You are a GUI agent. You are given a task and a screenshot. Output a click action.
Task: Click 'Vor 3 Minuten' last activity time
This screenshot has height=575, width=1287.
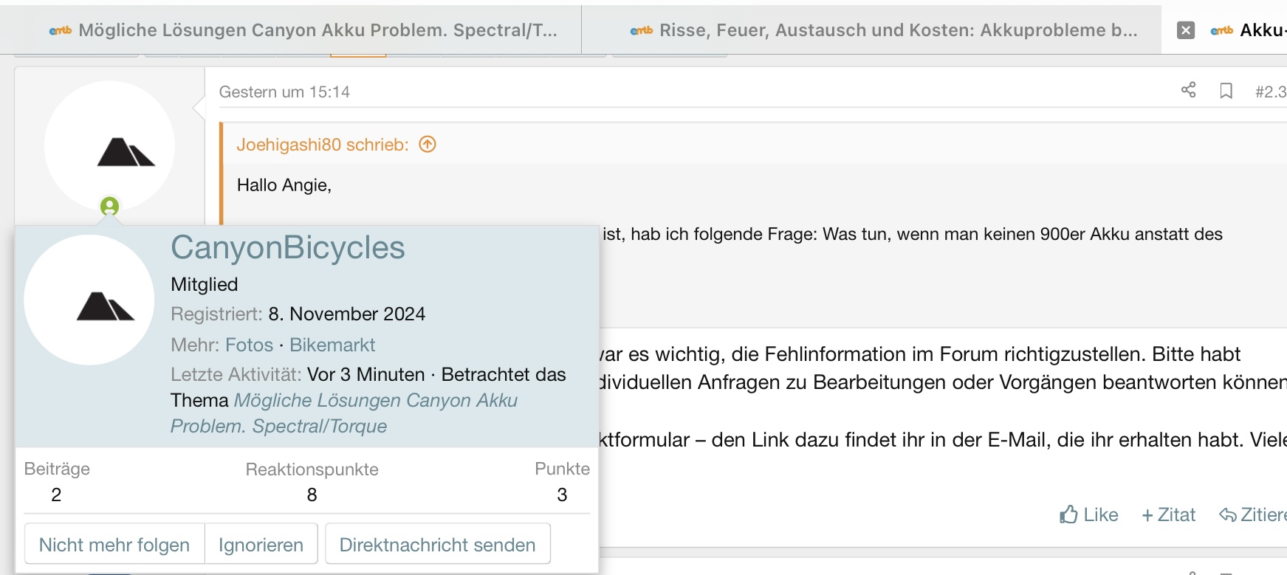point(366,374)
